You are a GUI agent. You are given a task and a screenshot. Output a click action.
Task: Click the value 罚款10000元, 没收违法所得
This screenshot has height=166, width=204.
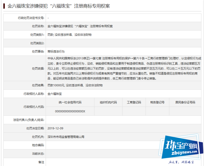click(75, 85)
